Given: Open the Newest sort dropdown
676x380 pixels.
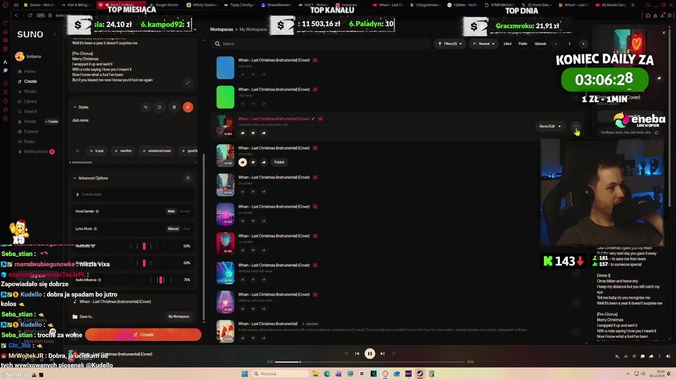Looking at the screenshot, I should tap(484, 44).
